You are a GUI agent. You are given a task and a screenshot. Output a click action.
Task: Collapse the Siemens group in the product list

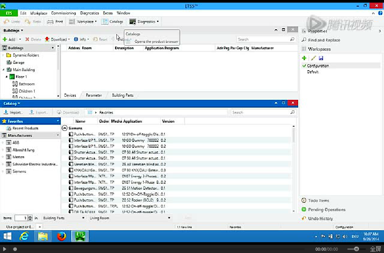click(64, 129)
